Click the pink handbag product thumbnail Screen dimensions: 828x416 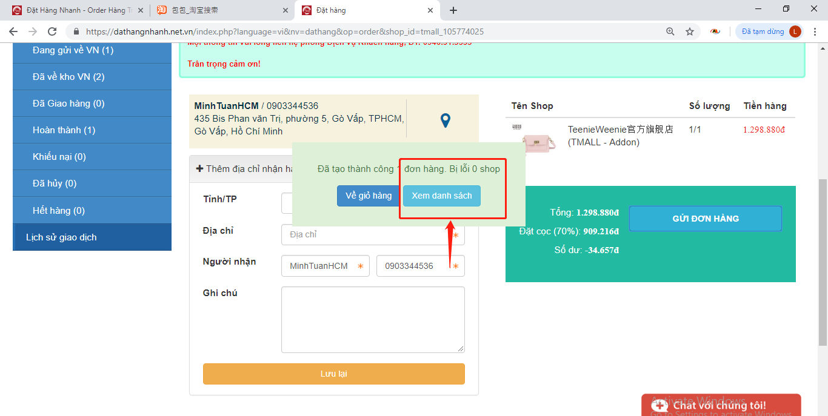tap(538, 142)
